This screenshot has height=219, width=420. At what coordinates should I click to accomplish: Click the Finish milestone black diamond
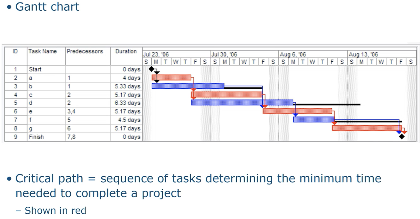pos(402,137)
